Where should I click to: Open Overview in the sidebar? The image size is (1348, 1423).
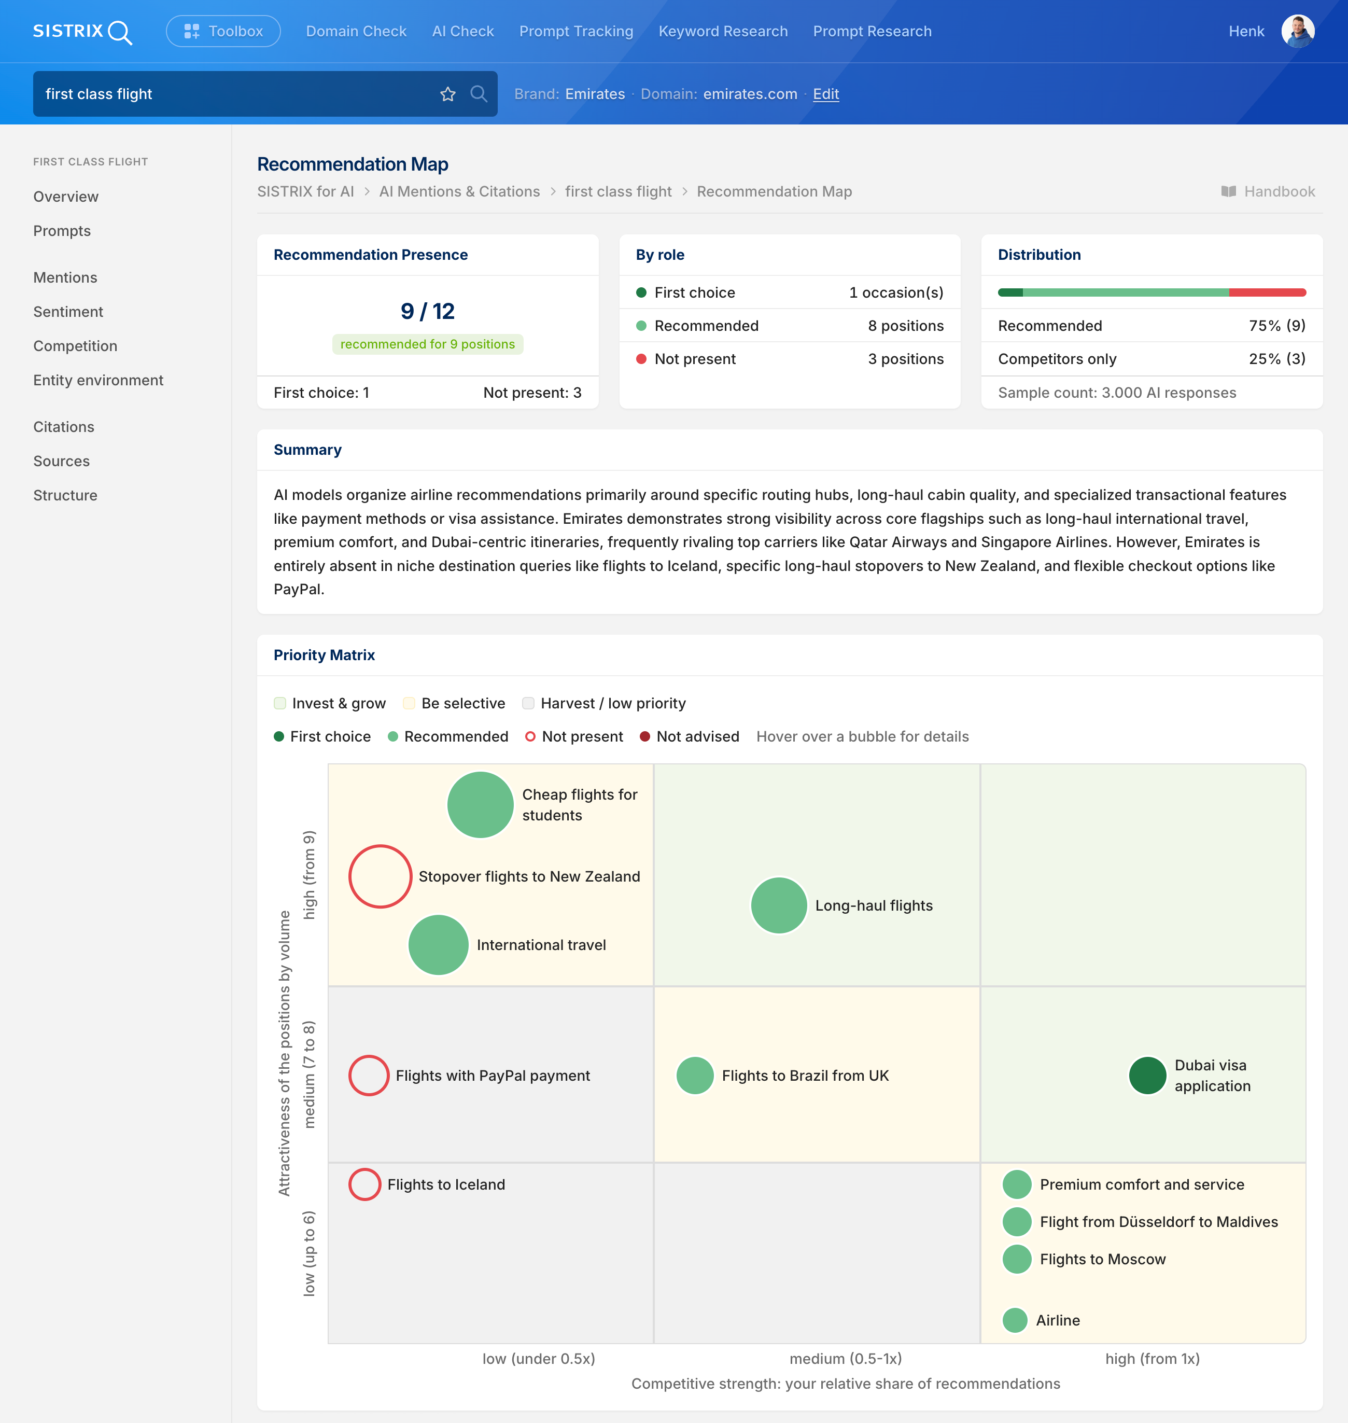tap(66, 197)
